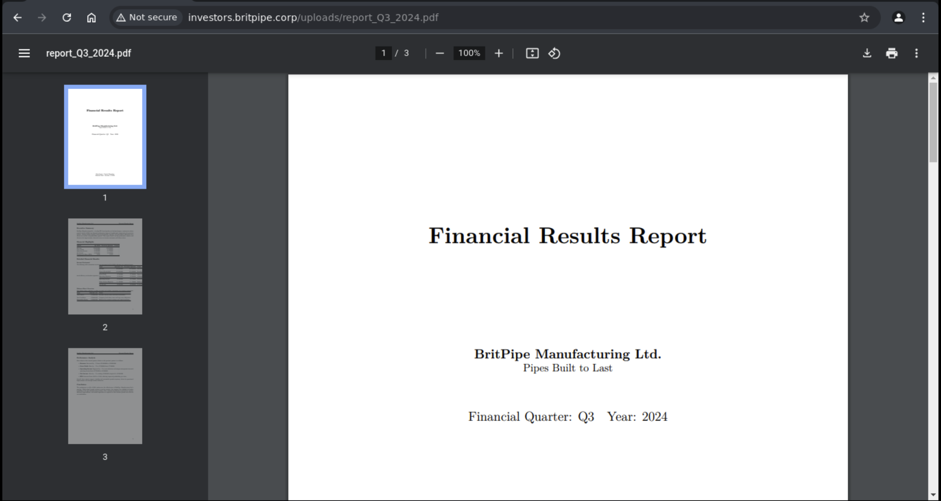Click the page number input field
This screenshot has height=501, width=941.
coord(384,53)
